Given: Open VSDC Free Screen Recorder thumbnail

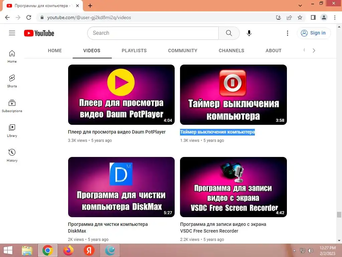Looking at the screenshot, I should pyautogui.click(x=233, y=187).
